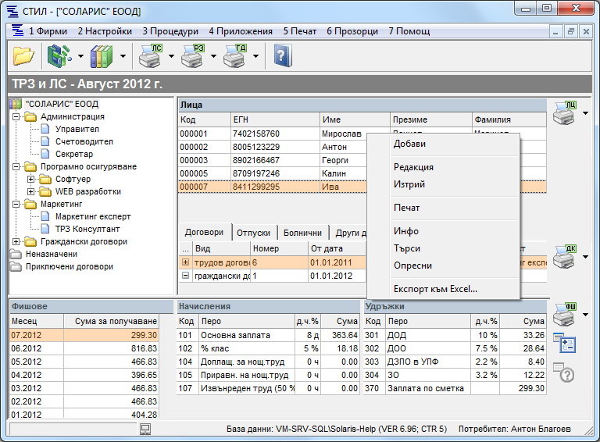
Task: Click the ЛС printer toolbar icon
Action: (150, 55)
